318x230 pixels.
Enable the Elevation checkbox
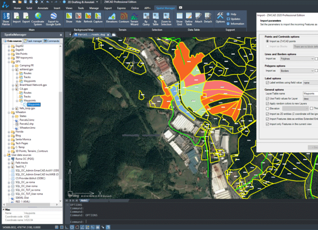pos(267,108)
